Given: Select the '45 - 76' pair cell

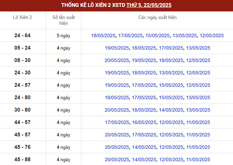Looking at the screenshot, I should click(x=22, y=147).
